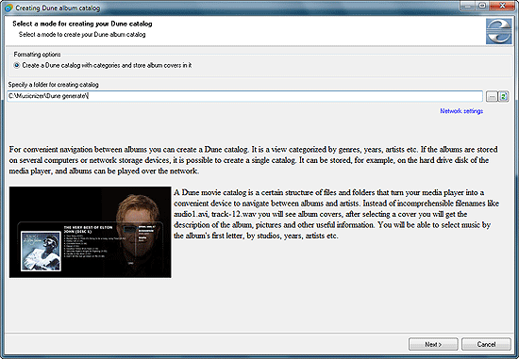
Task: Click the application icon in title bar
Action: [8, 8]
